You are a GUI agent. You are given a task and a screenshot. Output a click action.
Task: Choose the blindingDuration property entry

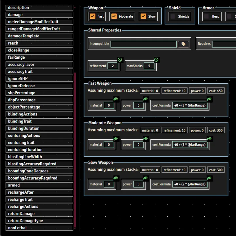[39, 128]
